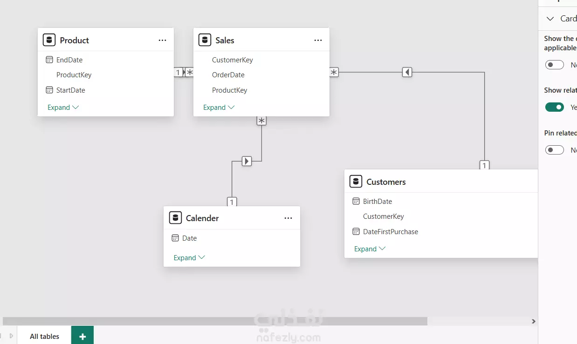This screenshot has width=577, height=344.
Task: Click the Sales-to-Customers filter direction arrow
Action: pyautogui.click(x=407, y=72)
